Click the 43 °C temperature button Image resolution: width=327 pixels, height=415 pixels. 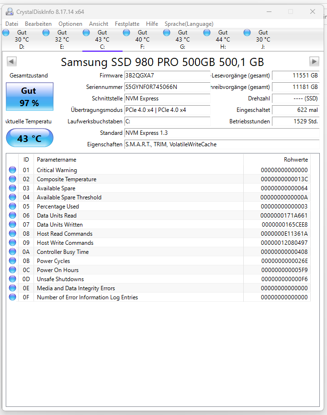[30, 138]
